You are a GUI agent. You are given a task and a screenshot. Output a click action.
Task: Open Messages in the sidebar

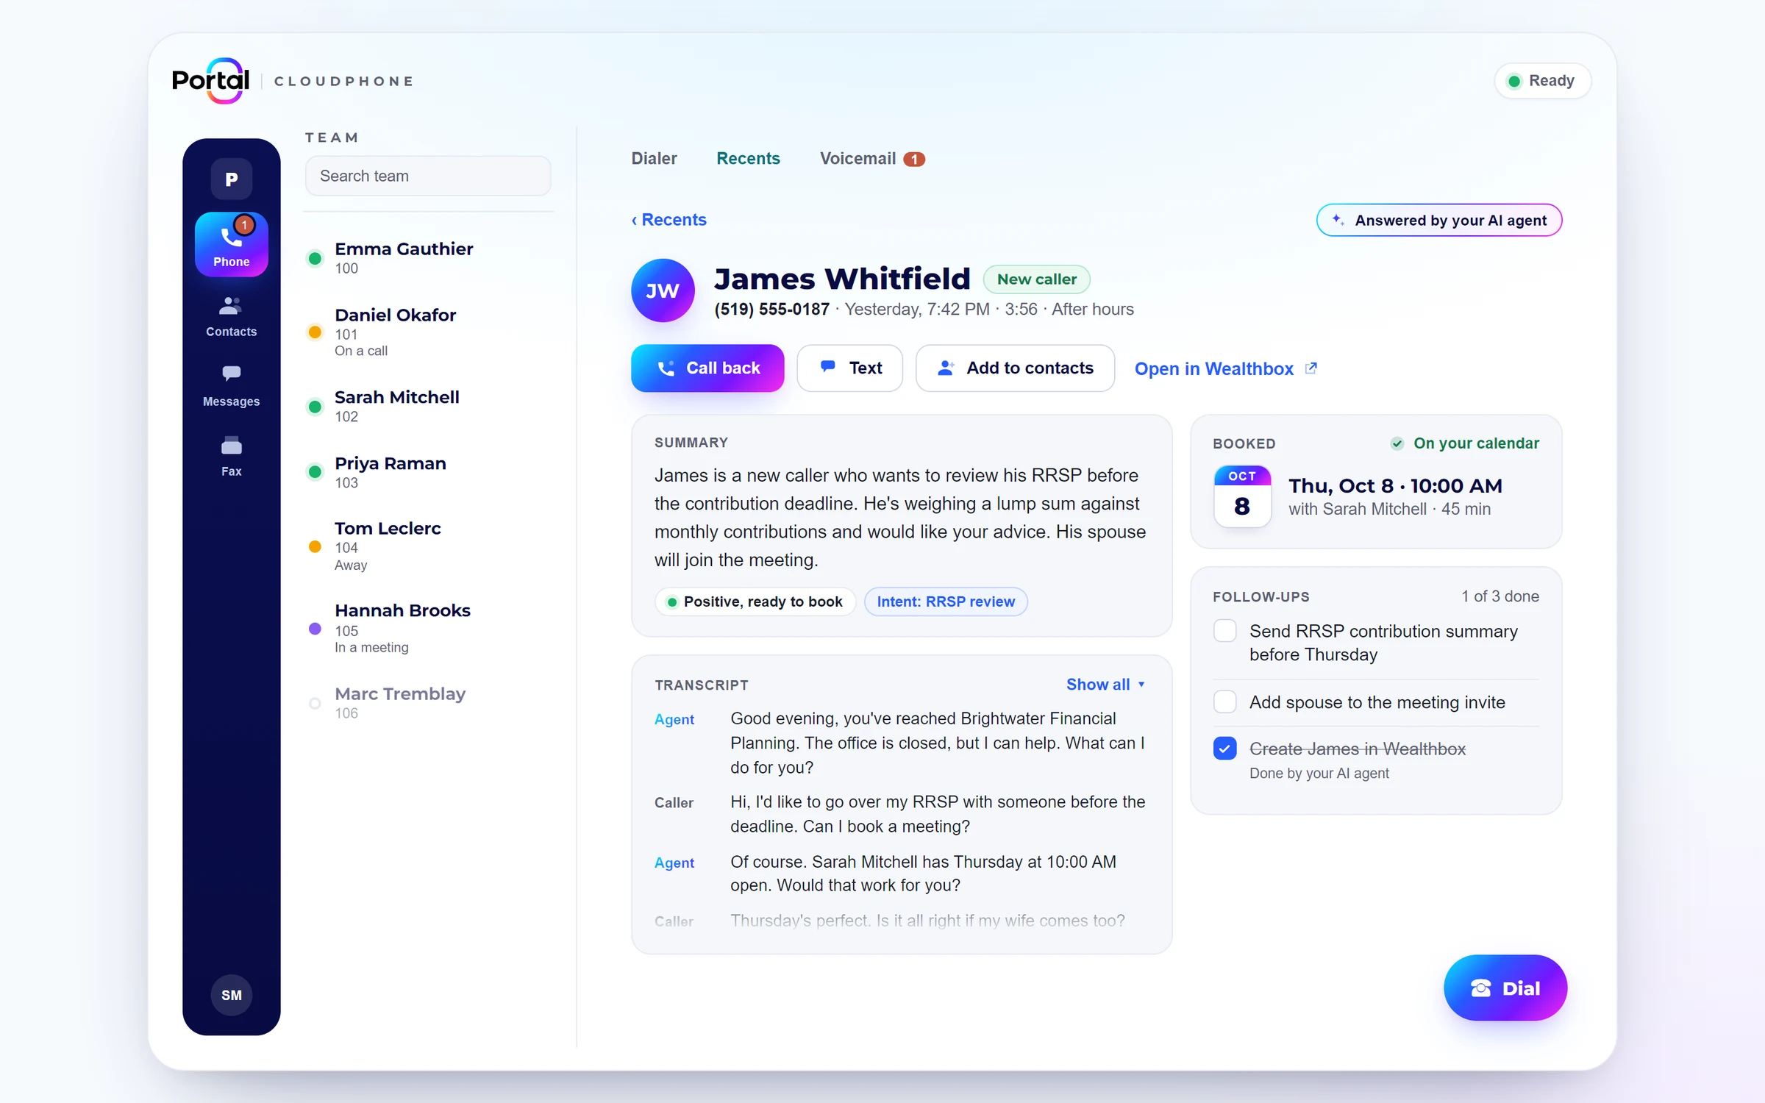click(231, 386)
